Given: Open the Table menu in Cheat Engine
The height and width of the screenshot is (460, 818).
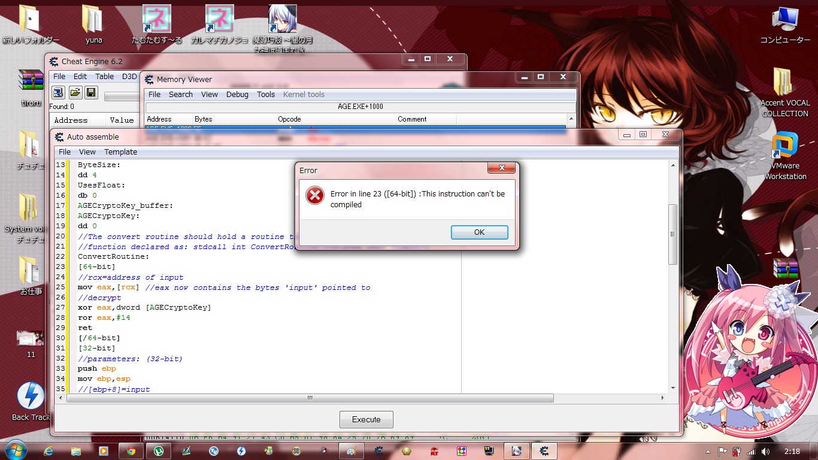Looking at the screenshot, I should [104, 76].
